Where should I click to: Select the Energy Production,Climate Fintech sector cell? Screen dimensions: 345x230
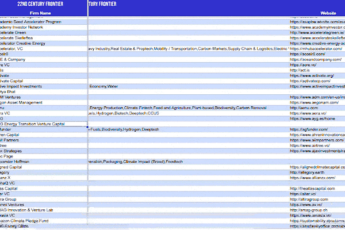(x=189, y=108)
